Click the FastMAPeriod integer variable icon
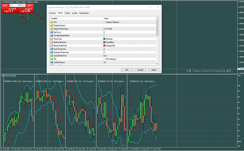The height and width of the screenshot is (151, 244). [x=52, y=62]
